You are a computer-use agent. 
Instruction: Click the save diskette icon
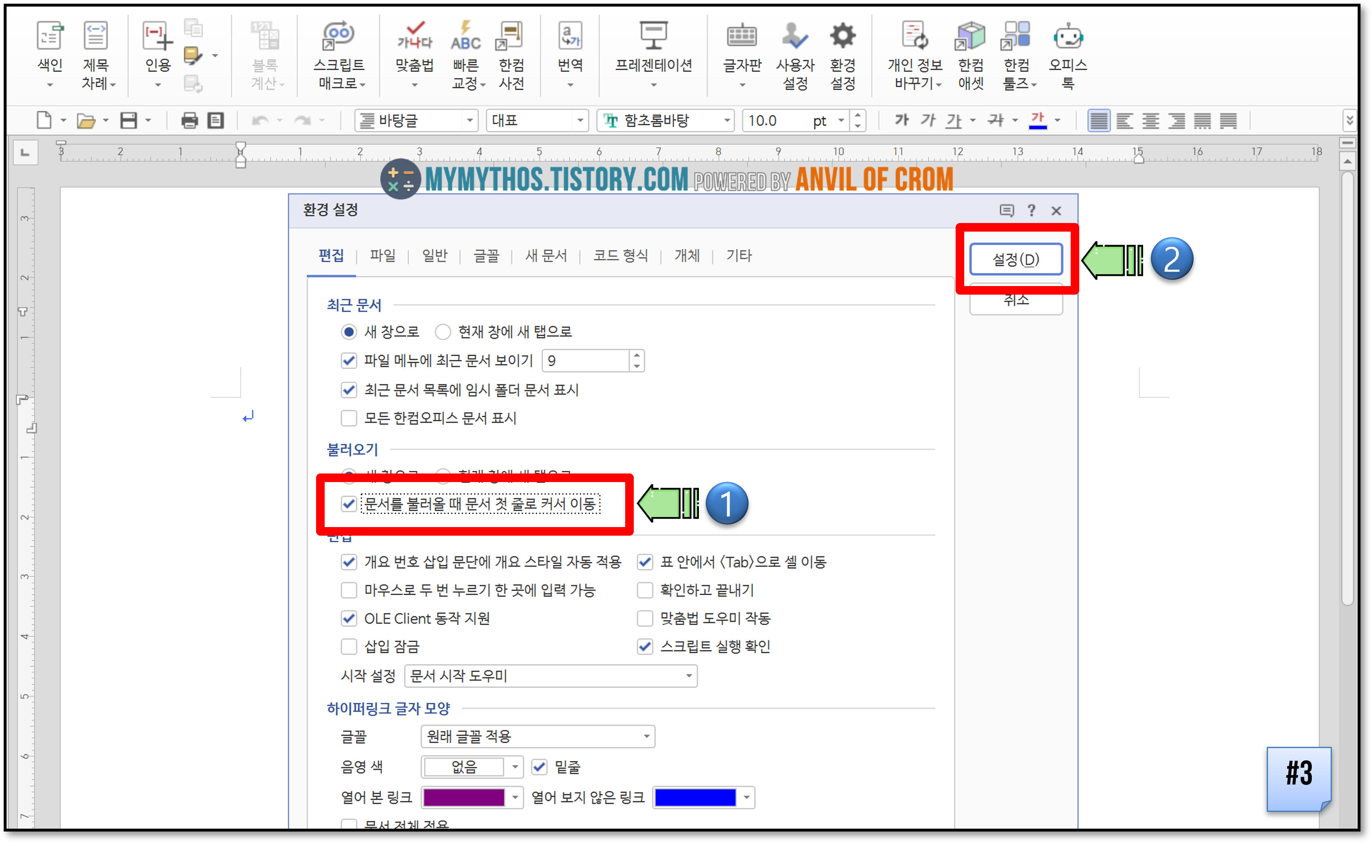tap(129, 120)
